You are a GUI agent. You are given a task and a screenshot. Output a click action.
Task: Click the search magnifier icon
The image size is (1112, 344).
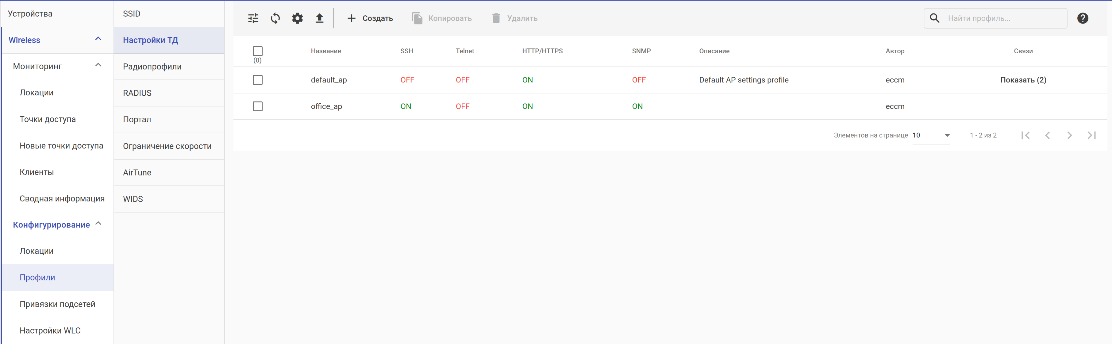[x=935, y=18]
